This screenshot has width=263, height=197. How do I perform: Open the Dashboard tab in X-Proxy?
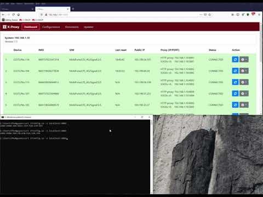[x=31, y=27]
